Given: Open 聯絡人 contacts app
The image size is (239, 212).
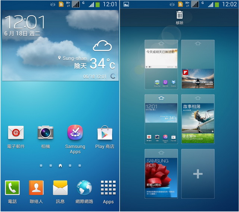Looking at the screenshot, I should pos(36,188).
